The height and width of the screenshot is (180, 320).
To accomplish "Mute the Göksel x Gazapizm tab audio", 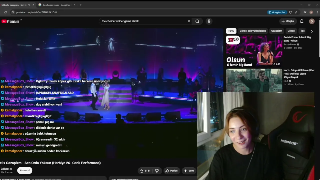I will [x=29, y=5].
